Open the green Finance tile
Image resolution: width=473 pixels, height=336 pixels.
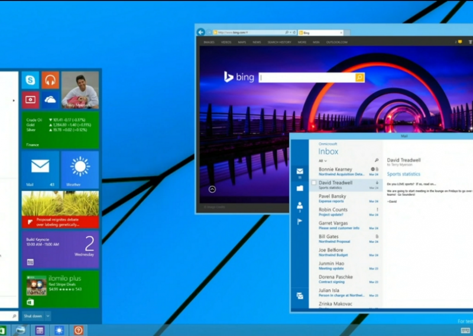pos(60,130)
